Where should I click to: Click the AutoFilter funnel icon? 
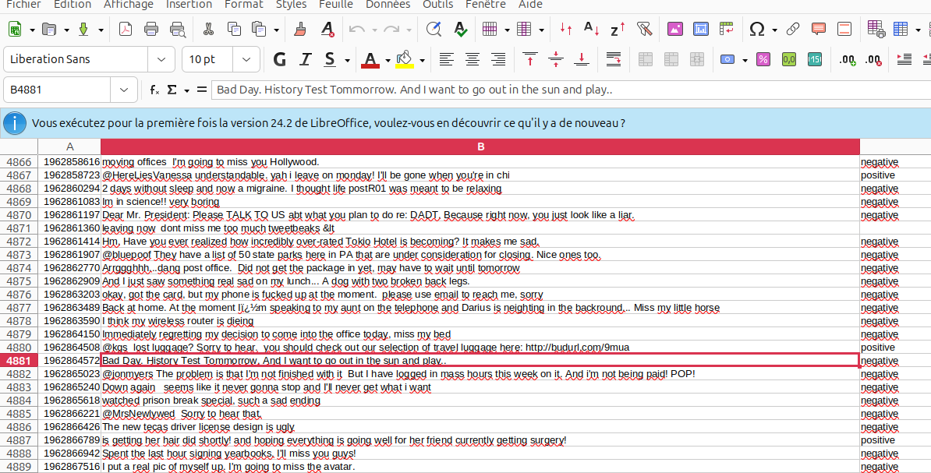click(x=643, y=30)
